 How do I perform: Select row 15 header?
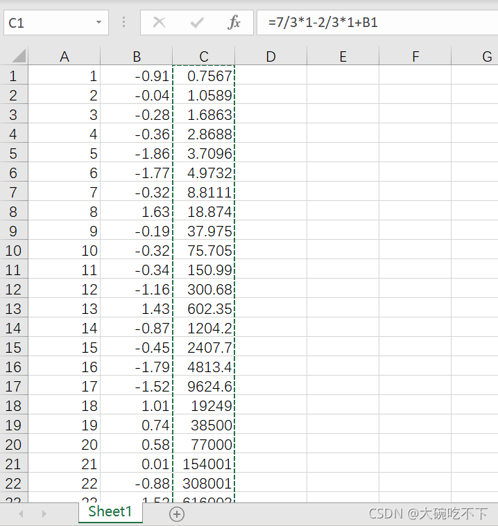coord(14,347)
